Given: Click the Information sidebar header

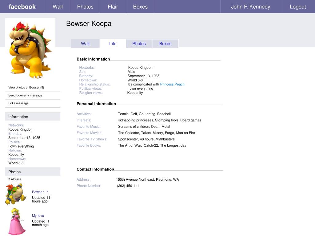Looking at the screenshot, I should coord(33,116).
